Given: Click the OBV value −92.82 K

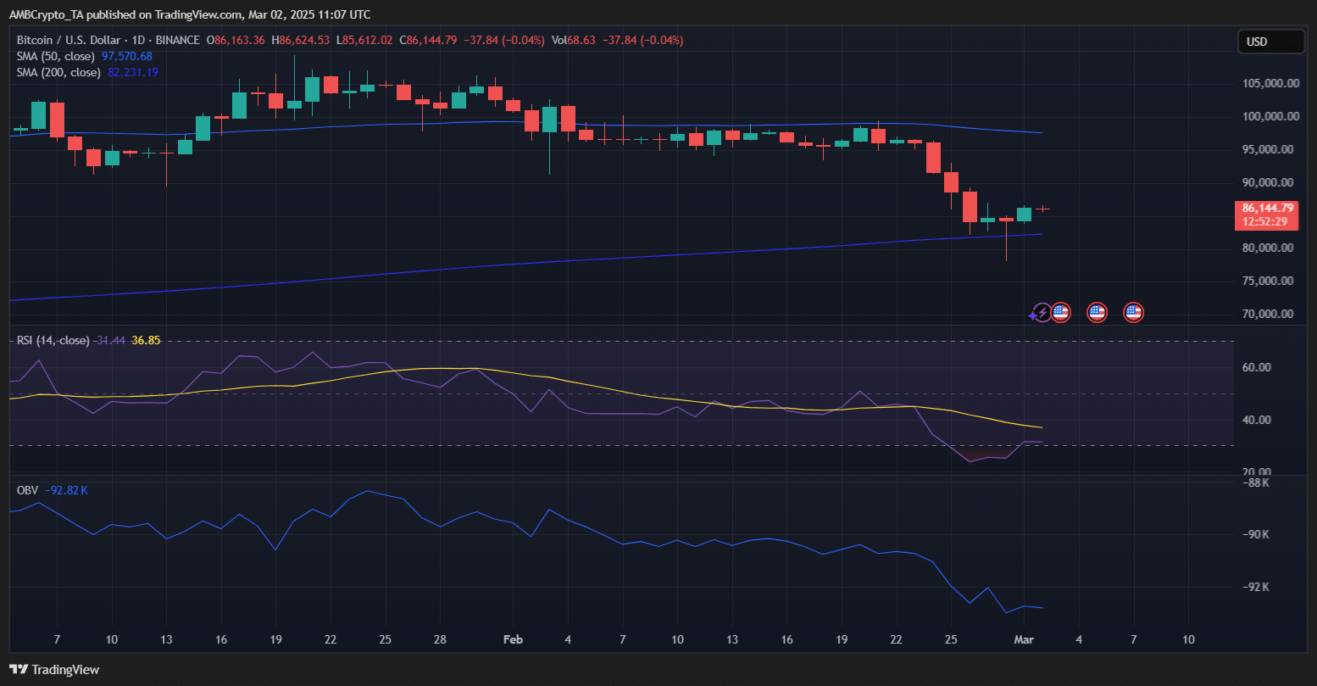Looking at the screenshot, I should pos(67,489).
